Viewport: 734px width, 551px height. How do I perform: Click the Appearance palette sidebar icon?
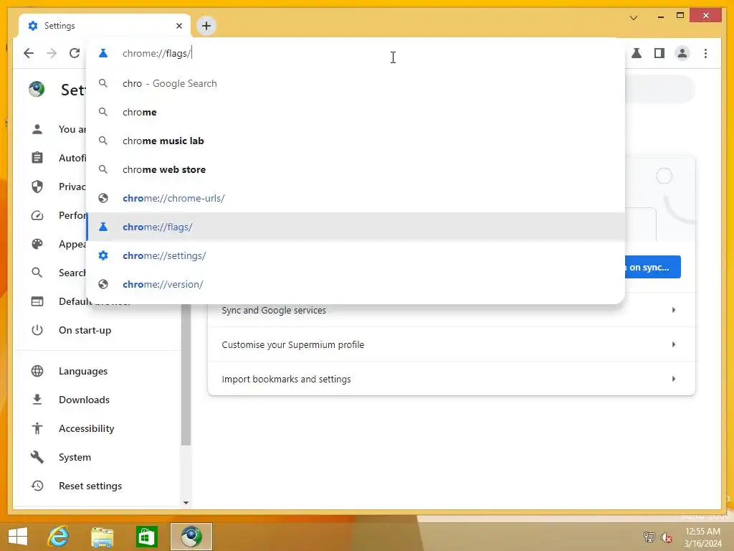37,244
